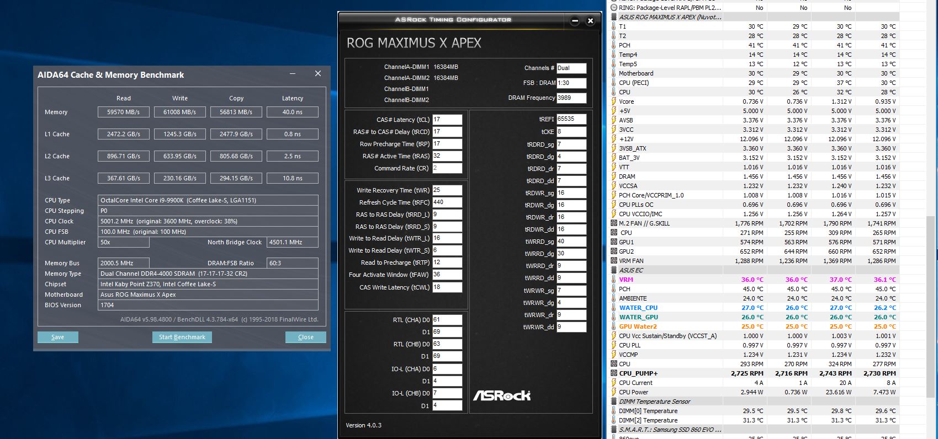This screenshot has height=439, width=938.
Task: Click the North Bridge Clock value 4501.1 MHz
Action: click(x=293, y=242)
